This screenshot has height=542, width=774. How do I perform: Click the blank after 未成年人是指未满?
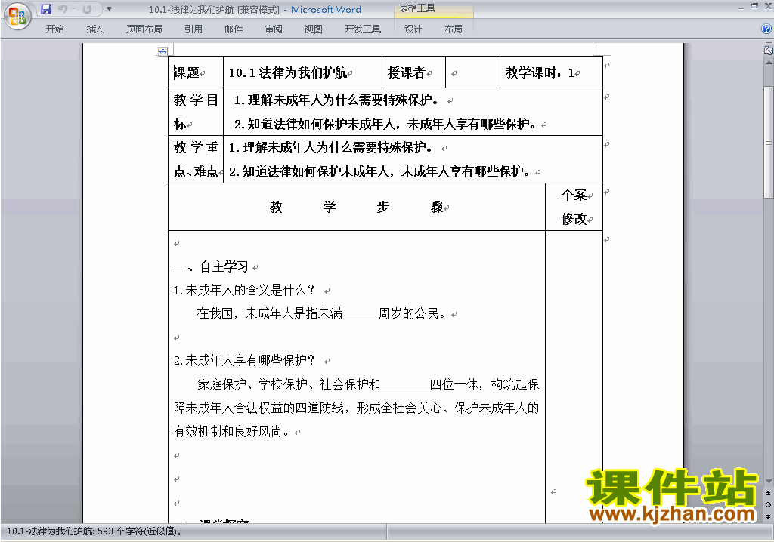[x=361, y=314]
